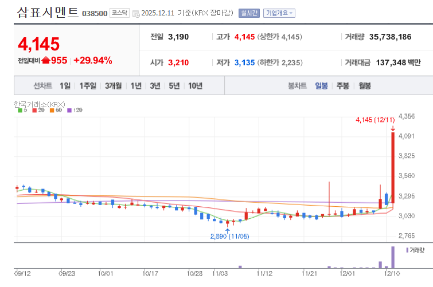Image resolution: width=433 pixels, height=287 pixels.
Task: Click the 거래량 legend marker in volume chart
Action: (407, 250)
